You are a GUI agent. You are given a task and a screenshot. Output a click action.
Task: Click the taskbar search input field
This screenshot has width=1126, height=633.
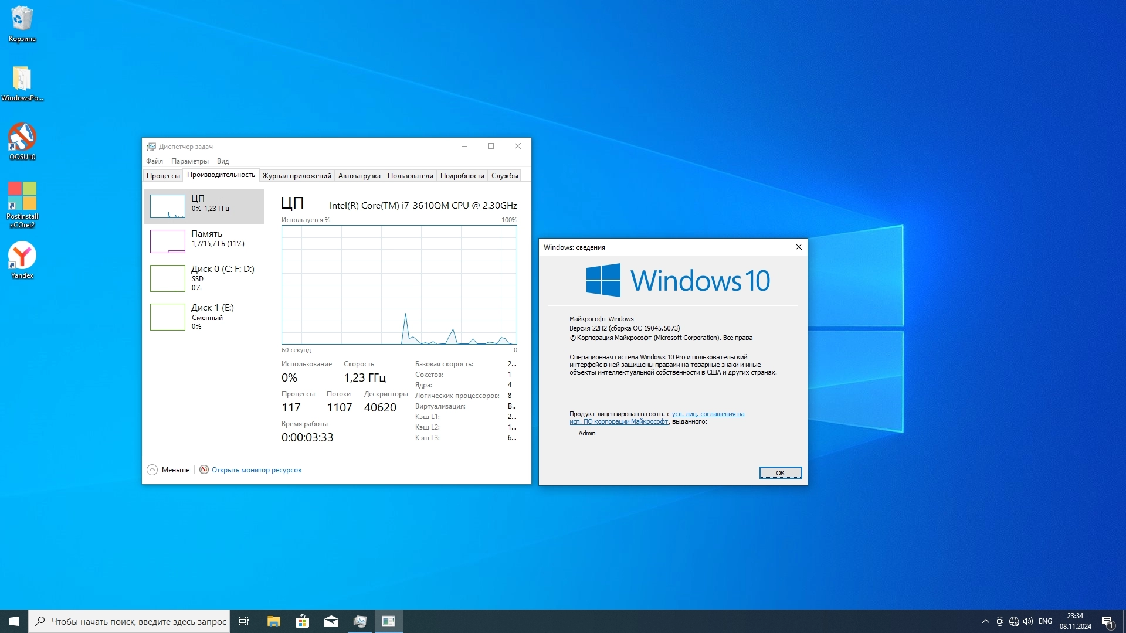[138, 621]
